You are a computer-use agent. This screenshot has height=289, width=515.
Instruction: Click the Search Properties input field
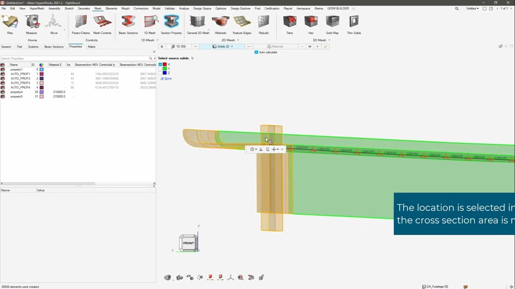coord(74,59)
